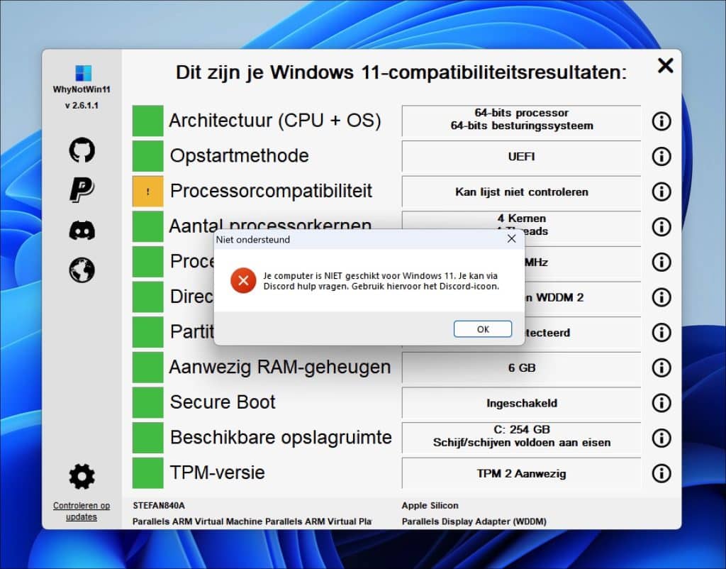726x569 pixels.
Task: Click the Processorcompatibiliteit row label
Action: (271, 191)
